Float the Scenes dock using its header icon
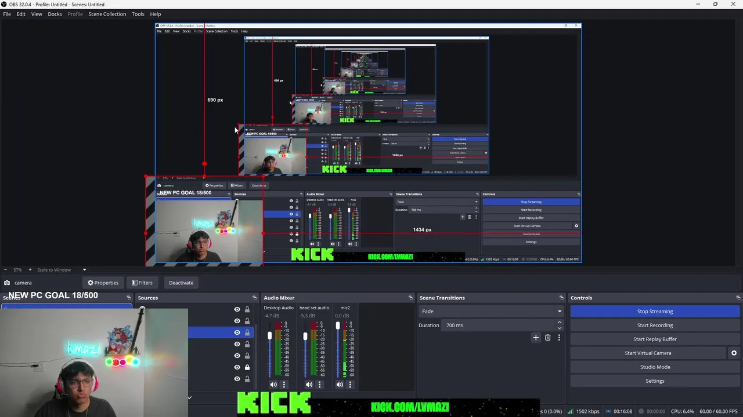The width and height of the screenshot is (743, 417). tap(129, 298)
